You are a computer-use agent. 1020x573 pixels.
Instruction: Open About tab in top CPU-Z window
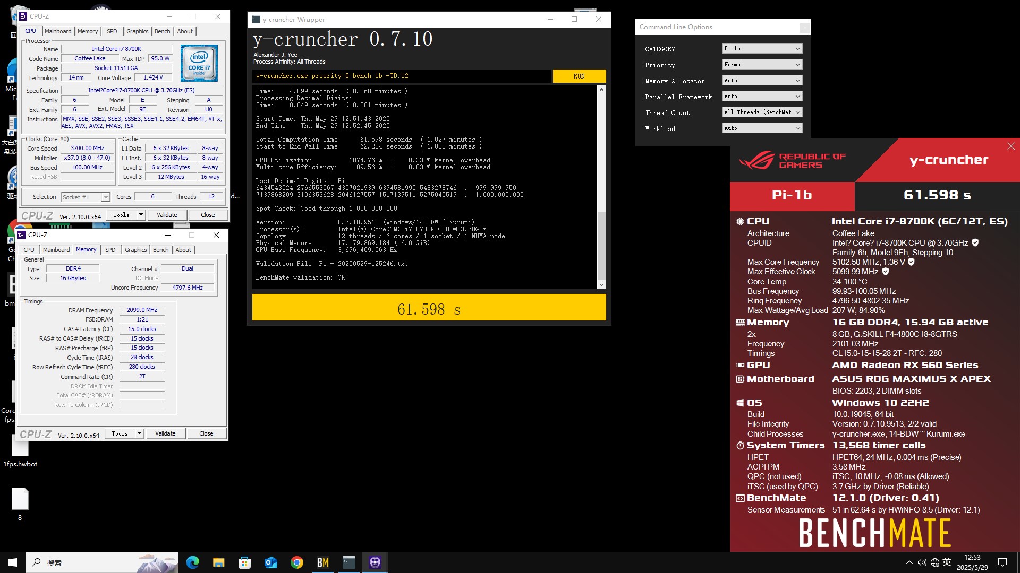(x=185, y=31)
